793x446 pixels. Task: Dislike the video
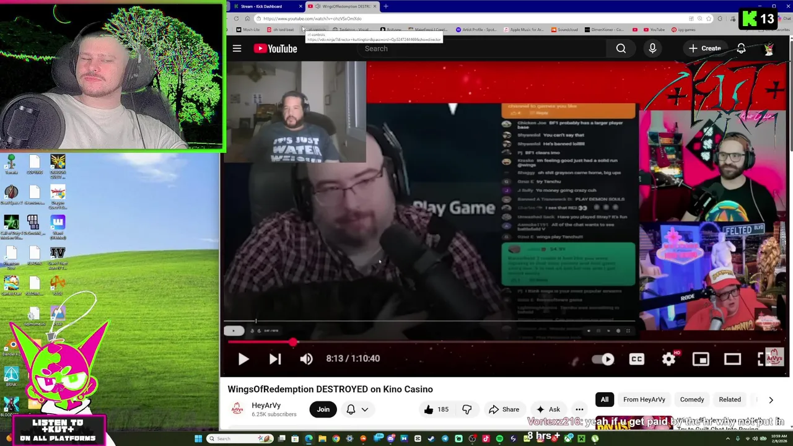click(467, 409)
